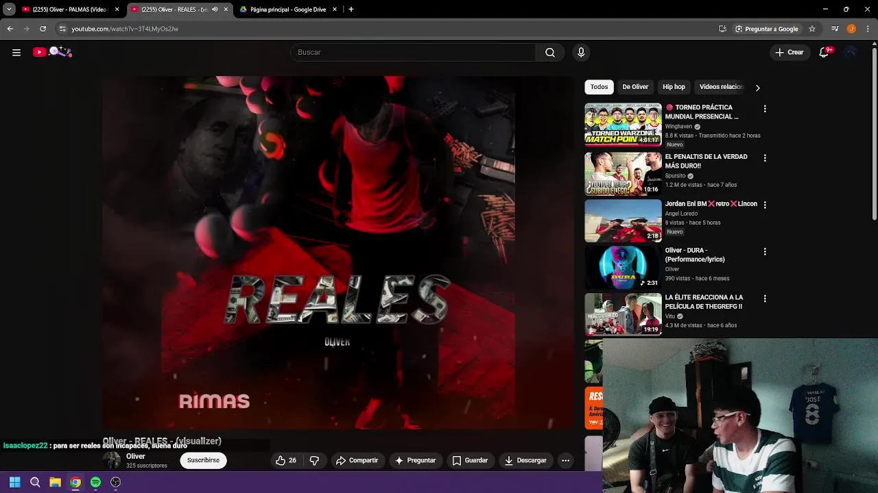Open the Oliver - DURA thumbnail
This screenshot has height=493, width=878.
tap(623, 267)
